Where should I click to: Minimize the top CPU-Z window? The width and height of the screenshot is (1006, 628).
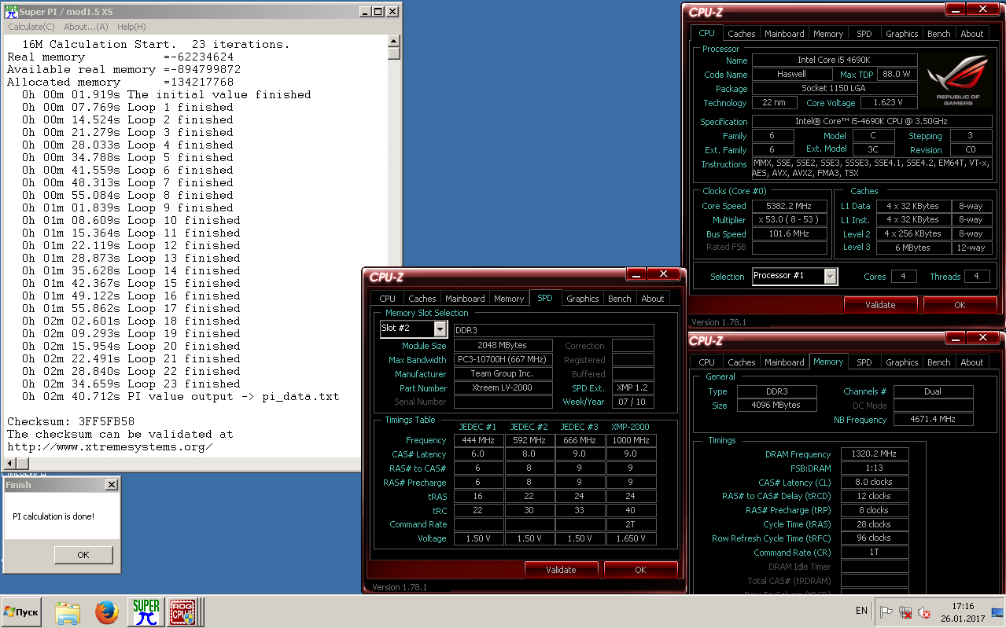point(956,9)
